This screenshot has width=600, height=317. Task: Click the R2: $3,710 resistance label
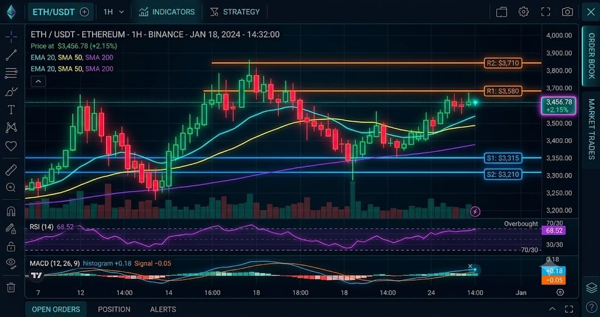point(503,63)
